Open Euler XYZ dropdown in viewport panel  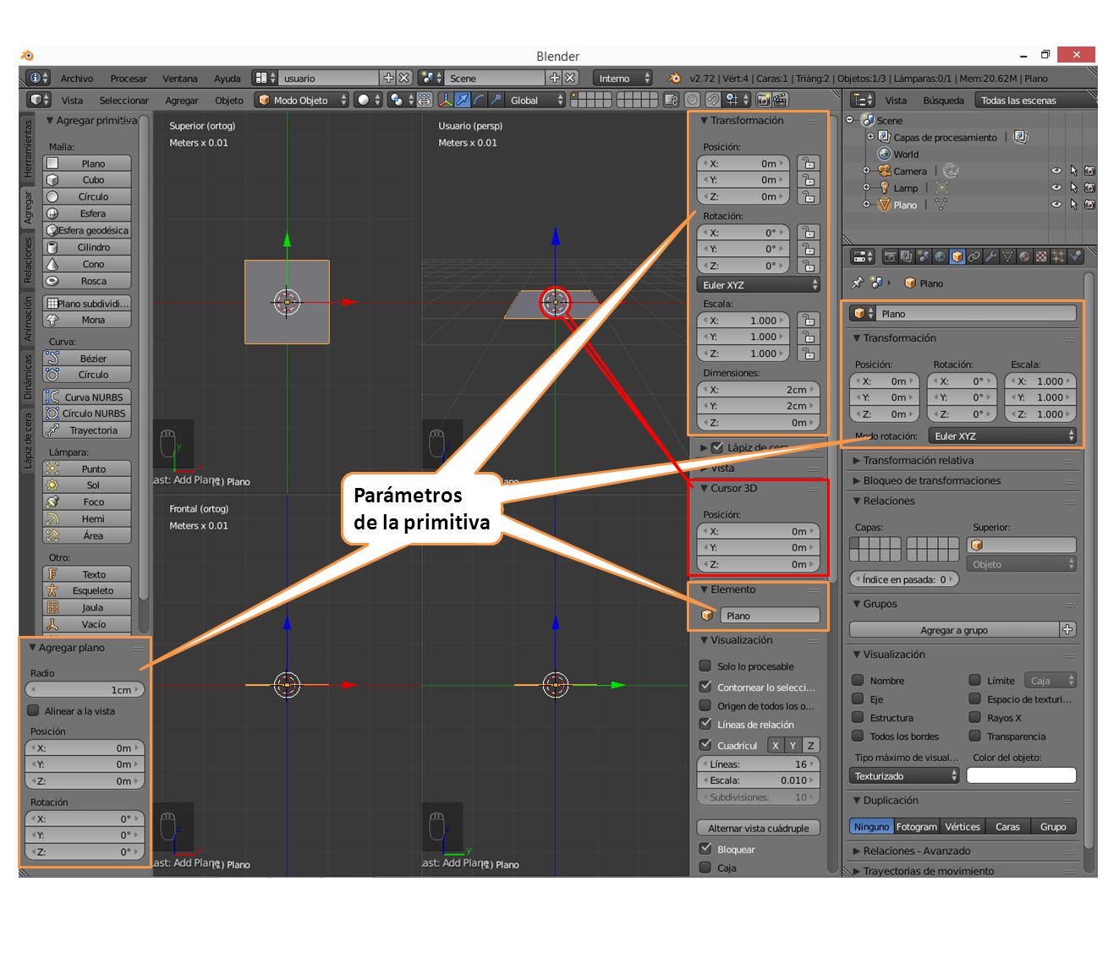click(758, 285)
